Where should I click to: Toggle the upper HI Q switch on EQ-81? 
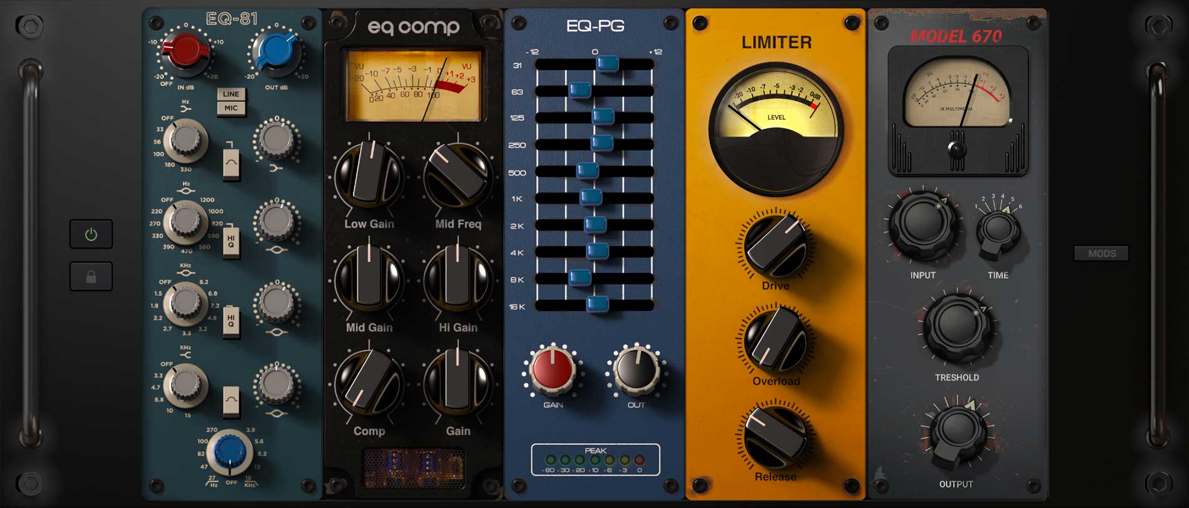(231, 240)
